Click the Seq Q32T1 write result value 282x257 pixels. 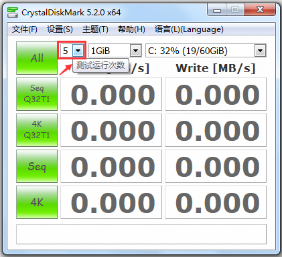pyautogui.click(x=216, y=94)
